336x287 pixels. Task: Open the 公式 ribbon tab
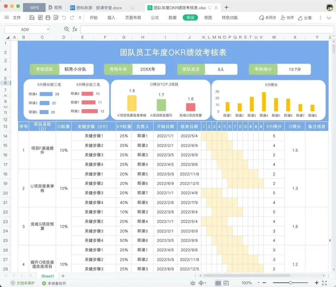tap(155, 17)
